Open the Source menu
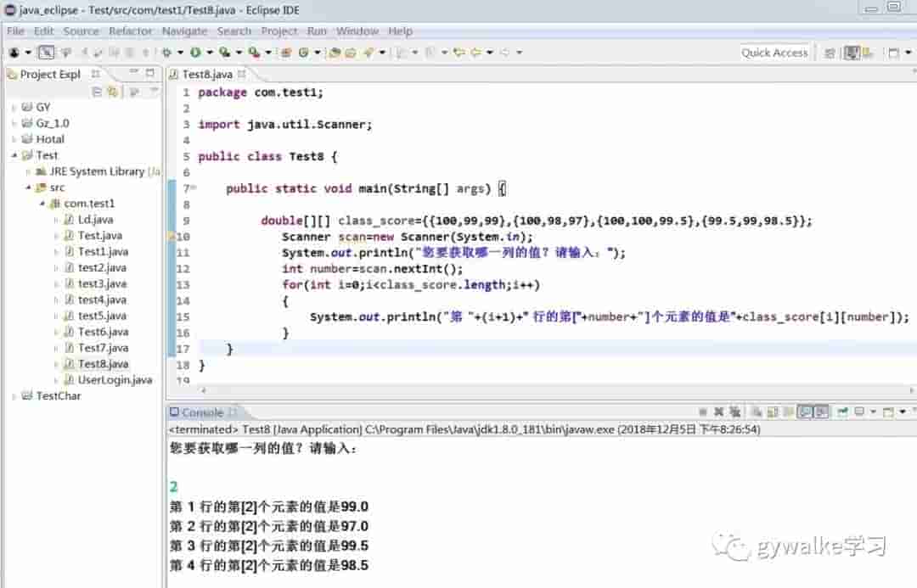Screen dimensions: 917x588 [x=81, y=31]
